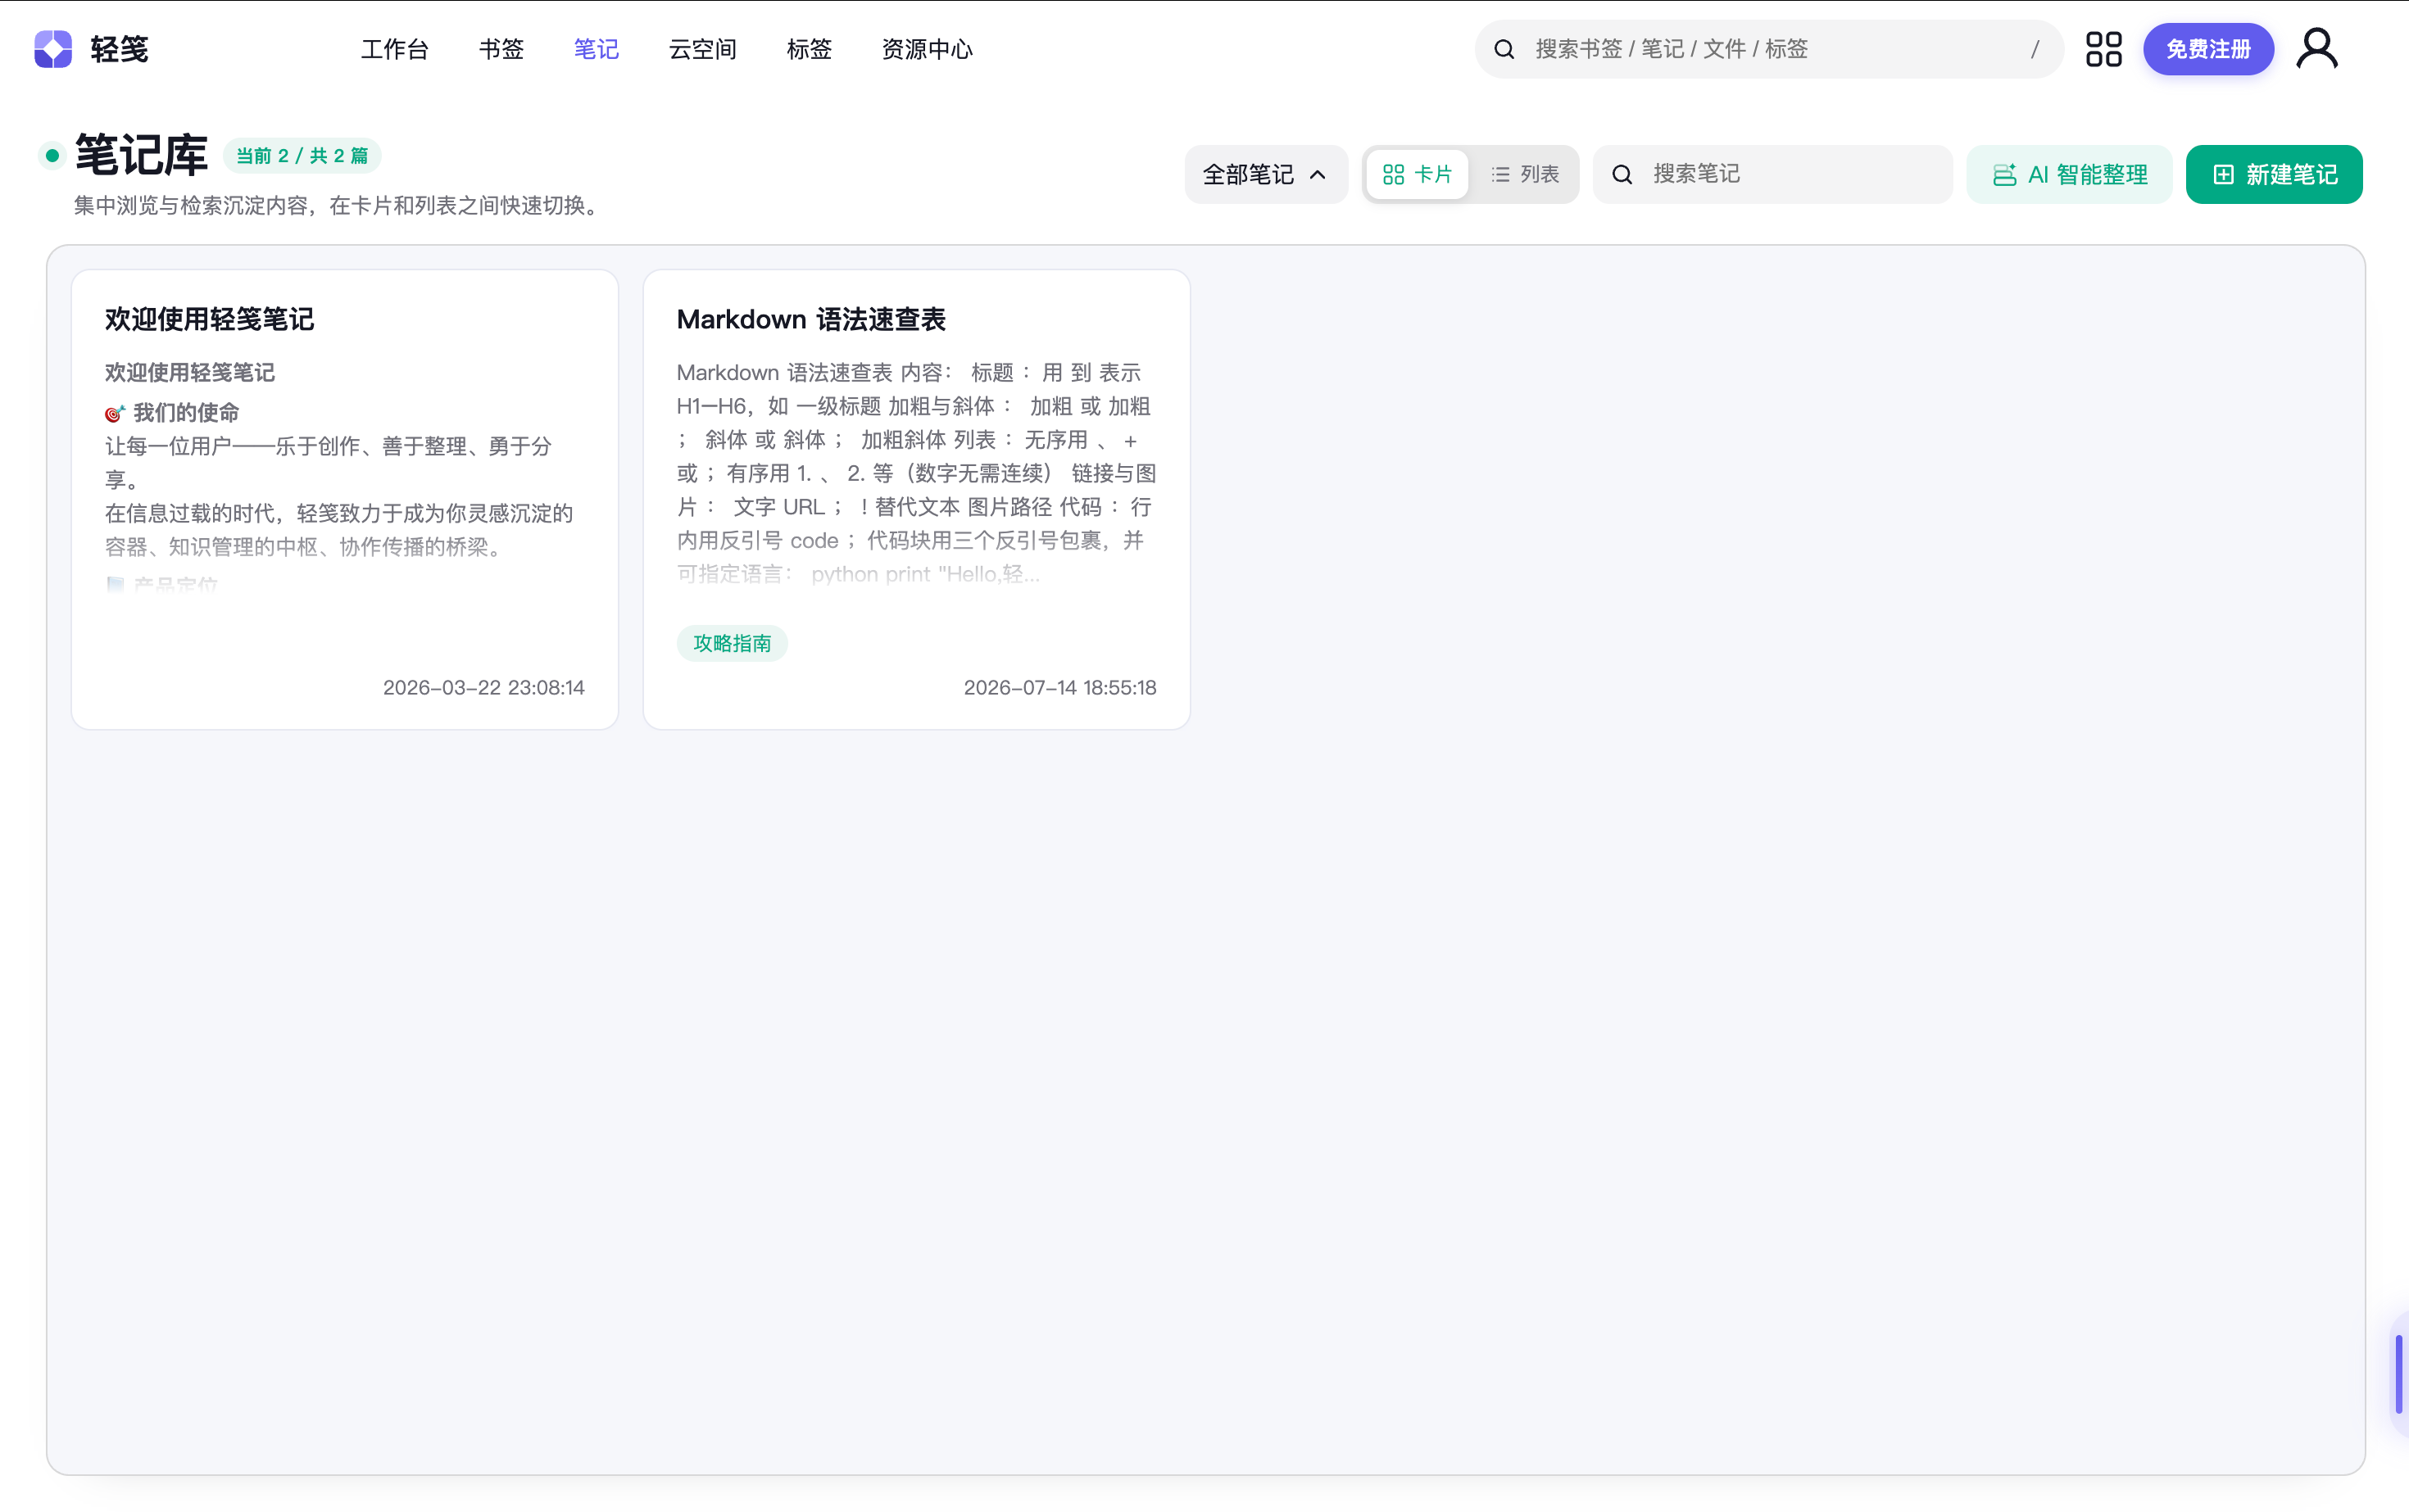Click the global search magnifier icon

pos(1504,49)
